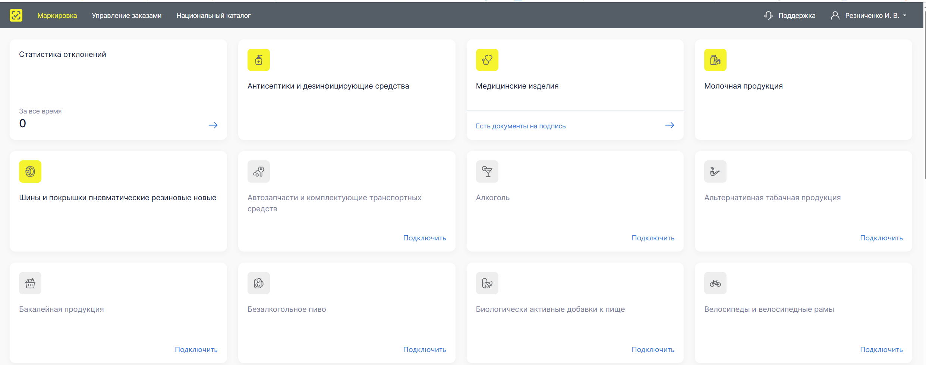Click the grocery basket icon

30,283
